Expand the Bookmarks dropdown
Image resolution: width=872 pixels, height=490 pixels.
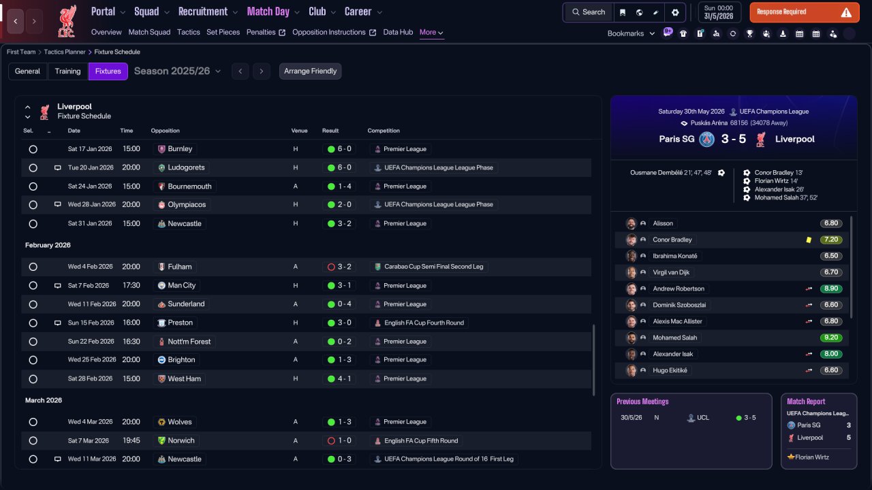(631, 33)
